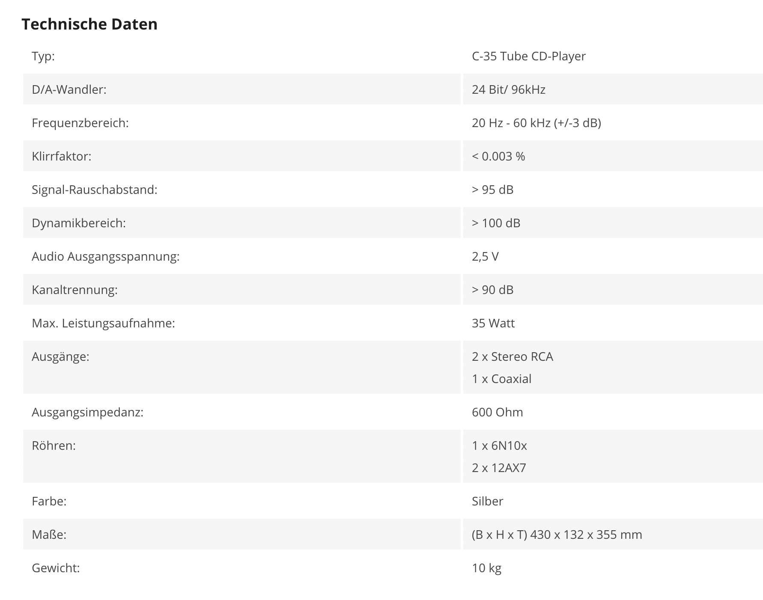Select the Klirrfaktor row label

[62, 156]
